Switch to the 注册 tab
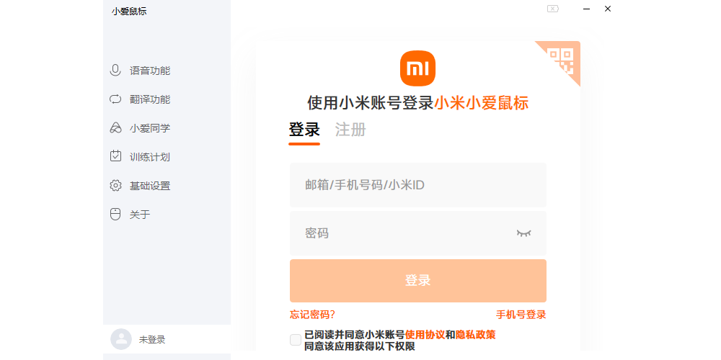This screenshot has width=721, height=360. point(350,130)
